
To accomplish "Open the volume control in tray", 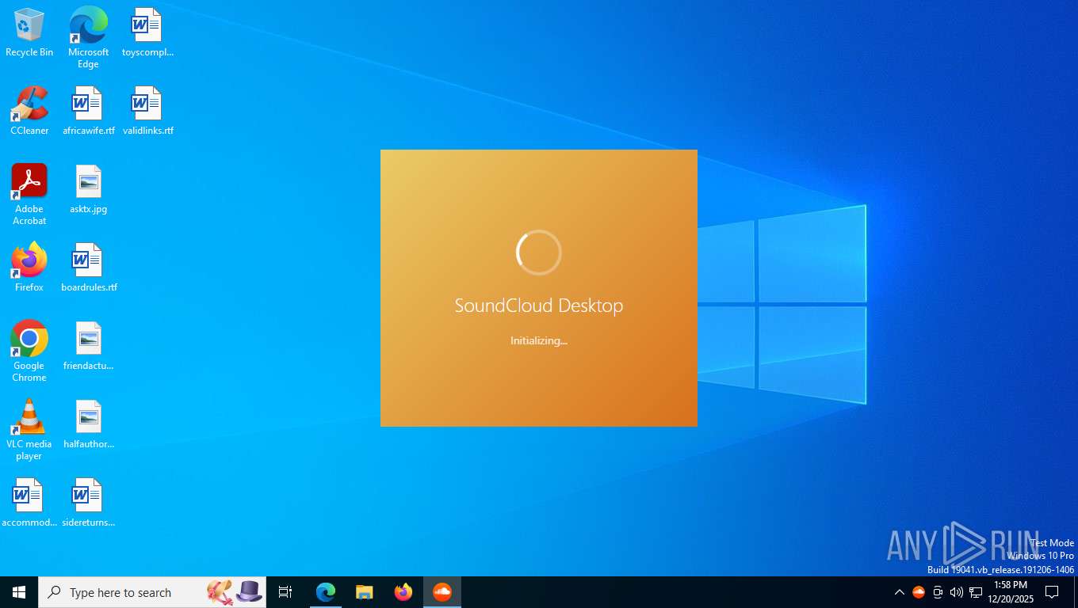I will coord(957,592).
